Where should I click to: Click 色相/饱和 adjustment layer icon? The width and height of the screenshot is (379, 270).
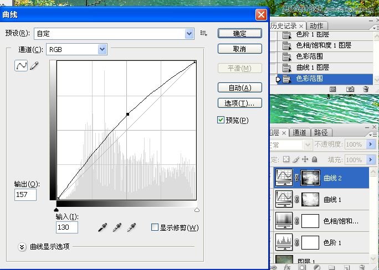click(x=284, y=221)
